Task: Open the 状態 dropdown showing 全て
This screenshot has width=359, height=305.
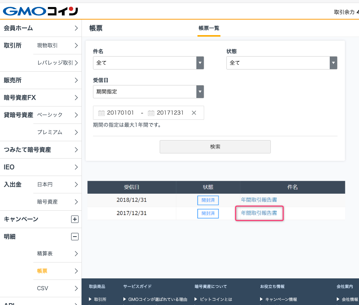Action: 333,63
